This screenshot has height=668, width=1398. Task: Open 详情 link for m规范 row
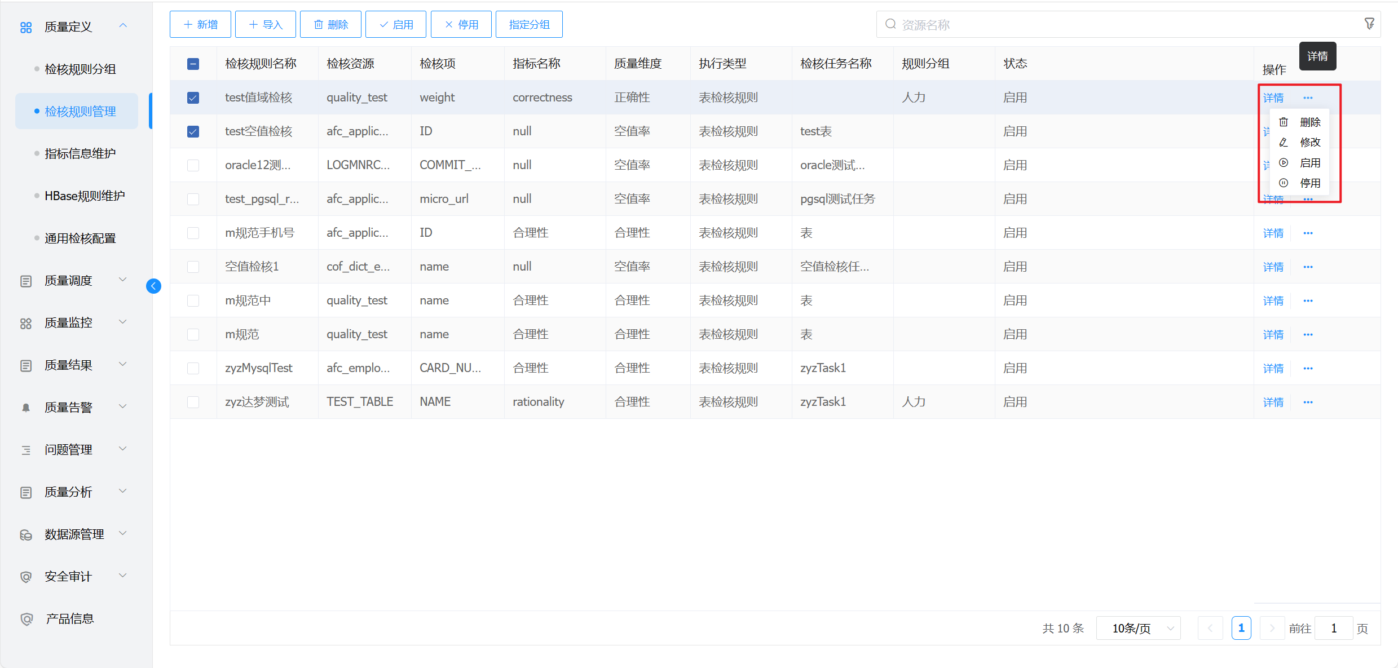coord(1273,334)
